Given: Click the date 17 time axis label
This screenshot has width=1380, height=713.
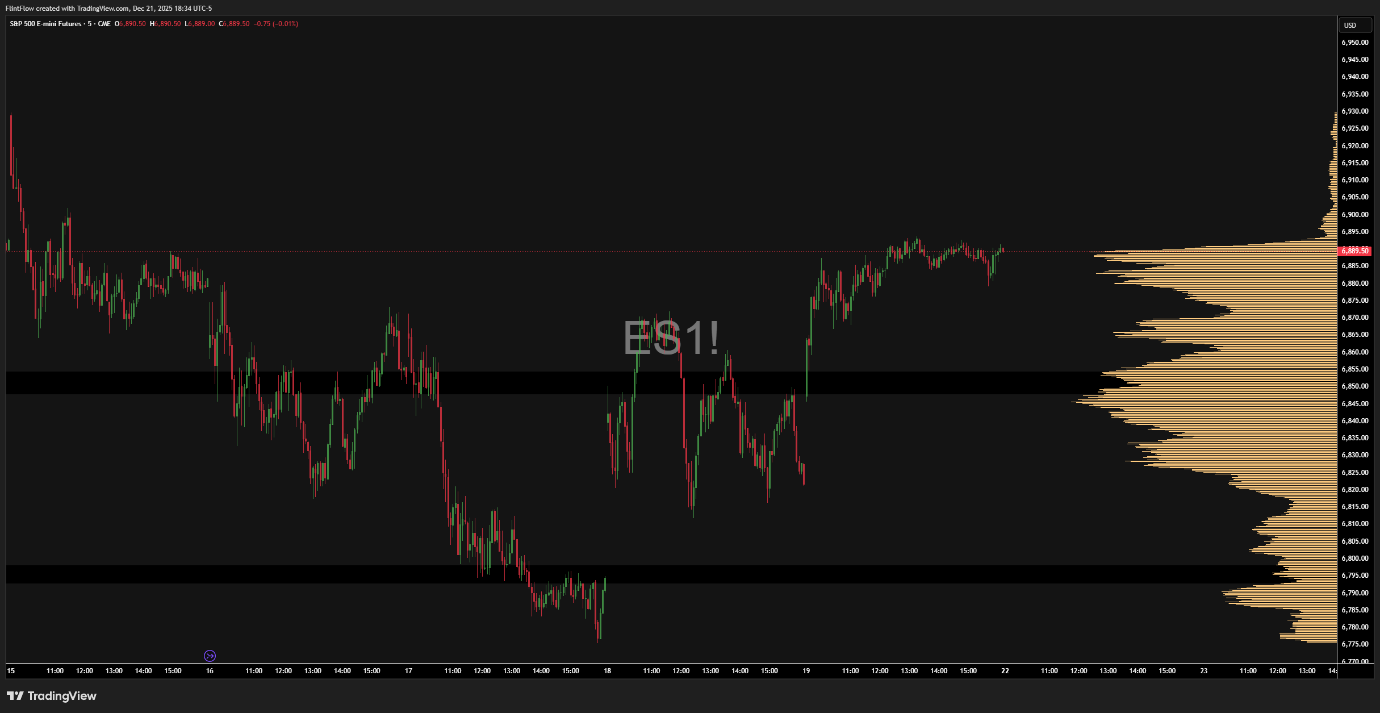Looking at the screenshot, I should pyautogui.click(x=408, y=671).
